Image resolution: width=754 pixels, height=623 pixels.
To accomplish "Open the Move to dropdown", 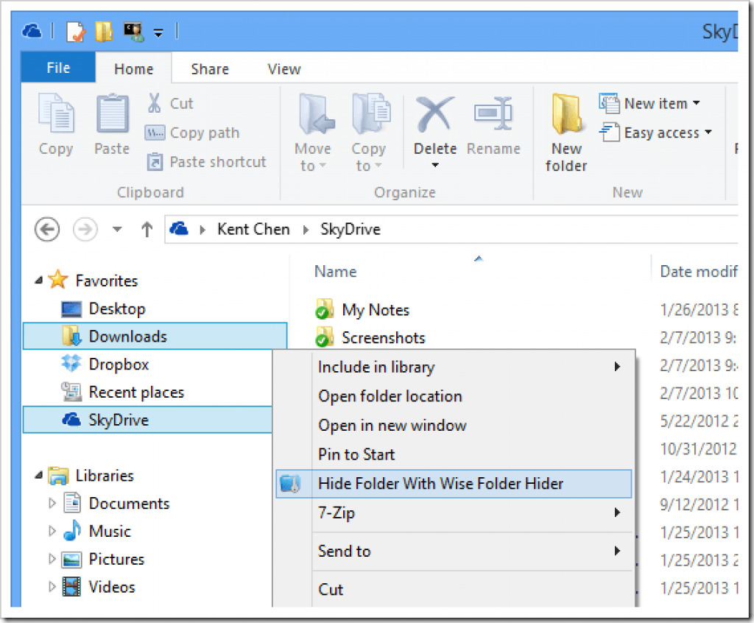I will [313, 133].
